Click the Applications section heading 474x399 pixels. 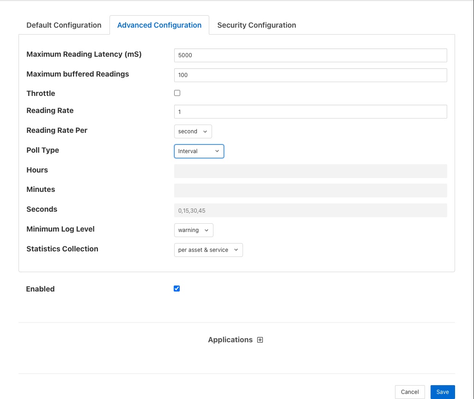[230, 340]
